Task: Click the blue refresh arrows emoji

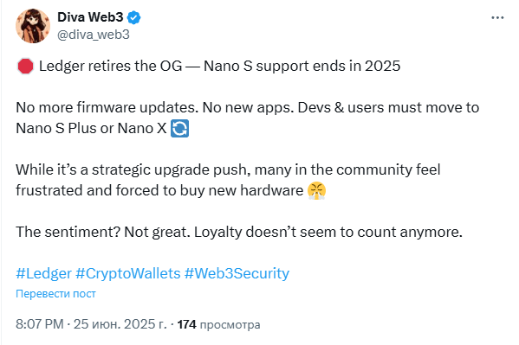Action: pyautogui.click(x=179, y=128)
